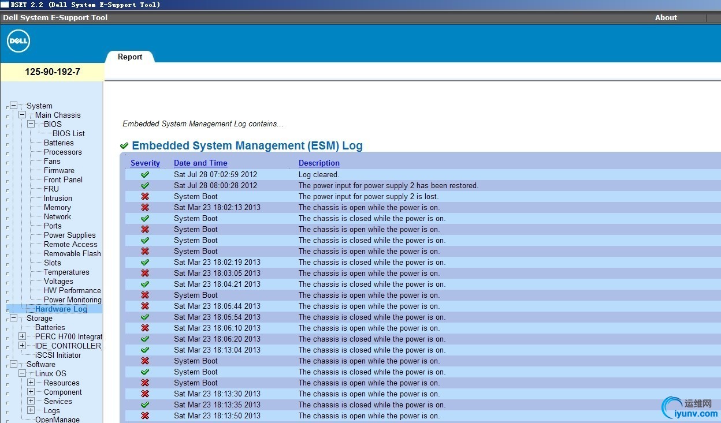Viewport: 721px width, 423px height.
Task: Sort log by Date and Time column
Action: click(200, 163)
